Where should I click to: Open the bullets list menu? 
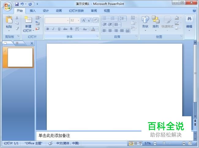coord(105,19)
